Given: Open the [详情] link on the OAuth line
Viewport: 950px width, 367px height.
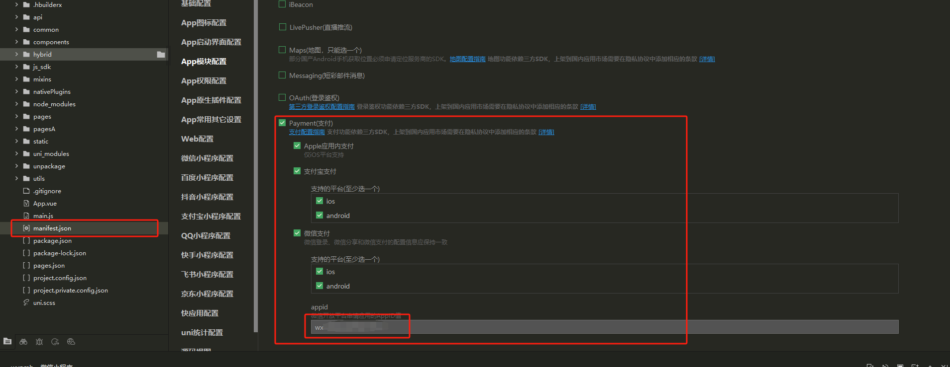Looking at the screenshot, I should click(x=588, y=107).
